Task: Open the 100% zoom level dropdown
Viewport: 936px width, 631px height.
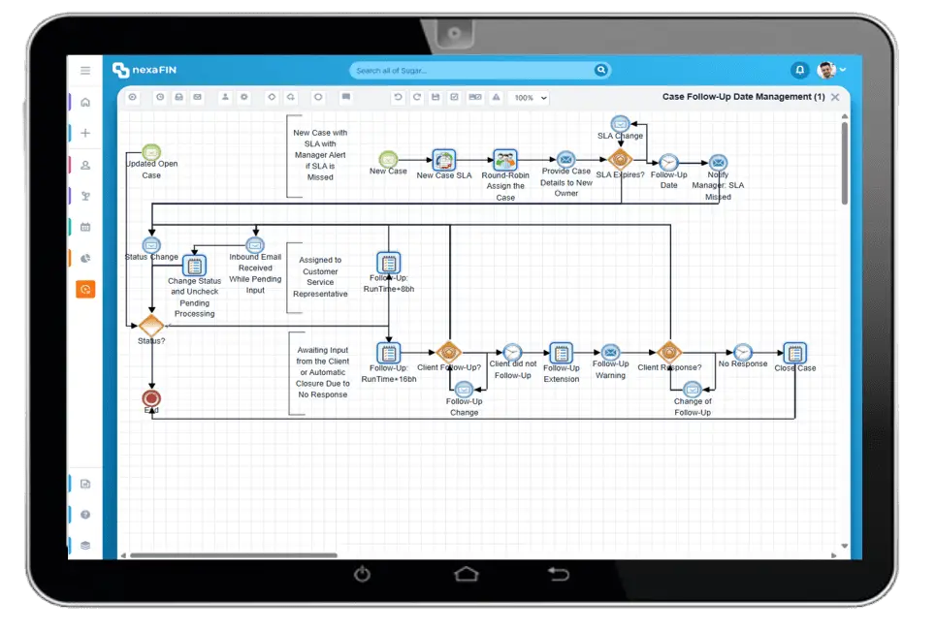Action: pos(529,97)
